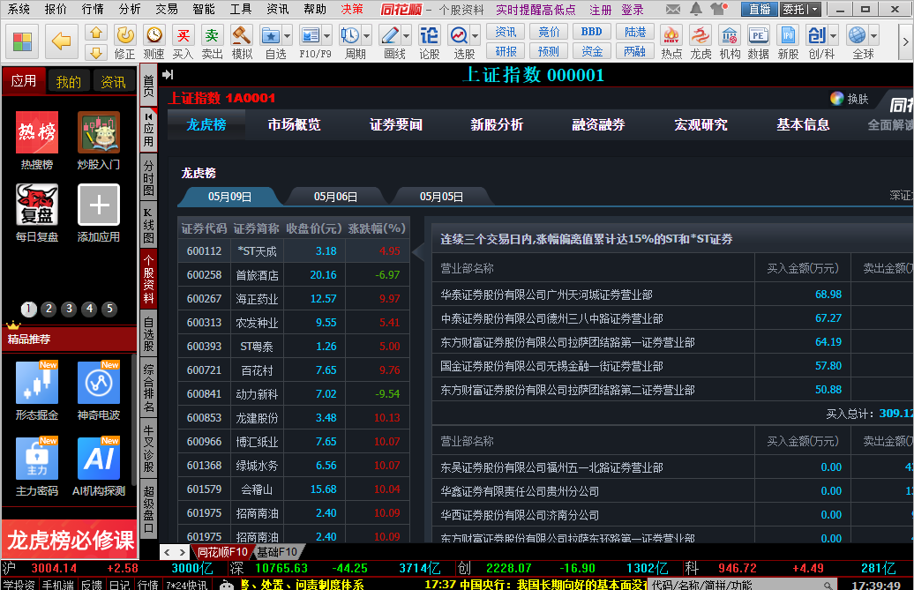Click the 换肤 skin change button
Viewport: 914px width, 590px height.
point(850,99)
